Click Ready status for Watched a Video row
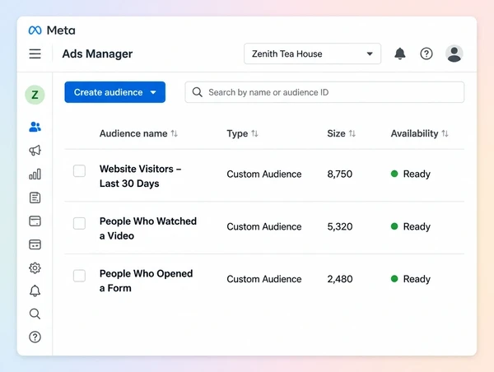This screenshot has width=494, height=372. coord(411,226)
